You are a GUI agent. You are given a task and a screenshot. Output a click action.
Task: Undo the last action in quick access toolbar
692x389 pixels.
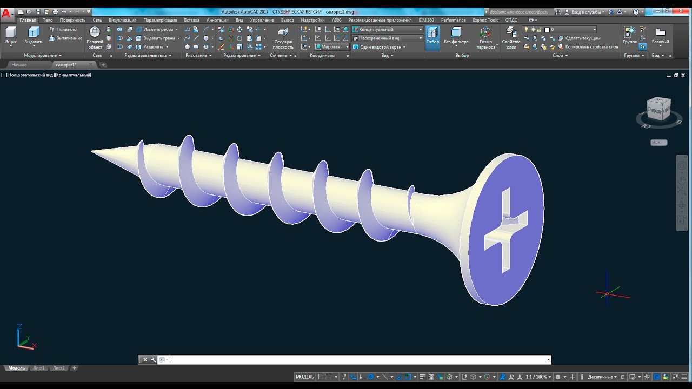point(64,11)
